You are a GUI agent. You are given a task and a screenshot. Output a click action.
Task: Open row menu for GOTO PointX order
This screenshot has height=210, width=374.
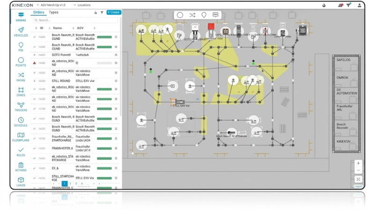tap(116, 55)
